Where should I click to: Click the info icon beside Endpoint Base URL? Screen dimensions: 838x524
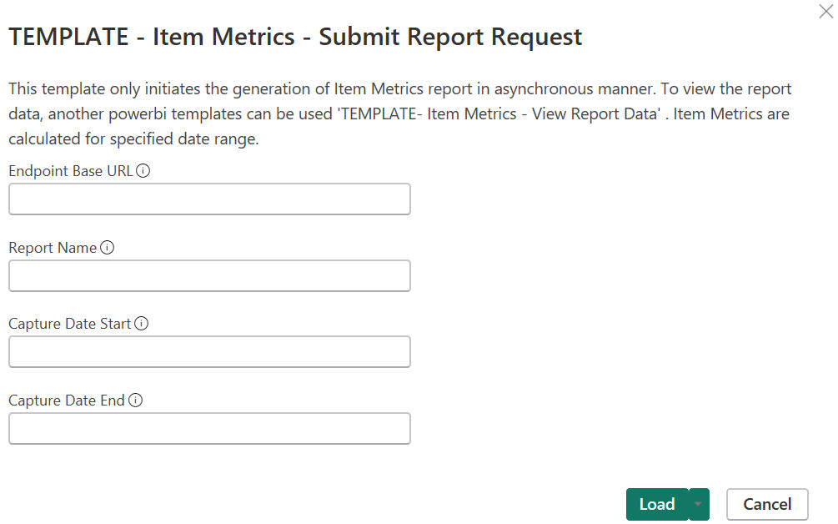point(143,170)
